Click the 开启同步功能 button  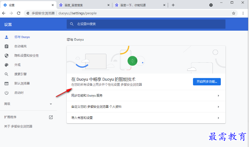[x=207, y=82]
